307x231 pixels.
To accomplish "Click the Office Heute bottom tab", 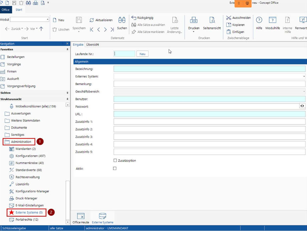I will tap(81, 218).
